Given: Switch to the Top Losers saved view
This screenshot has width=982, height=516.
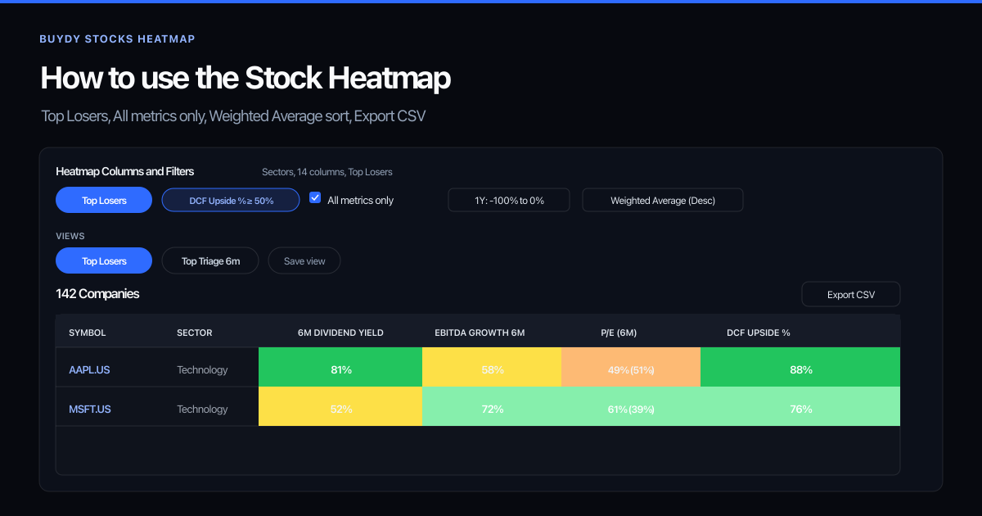Looking at the screenshot, I should click(x=104, y=260).
